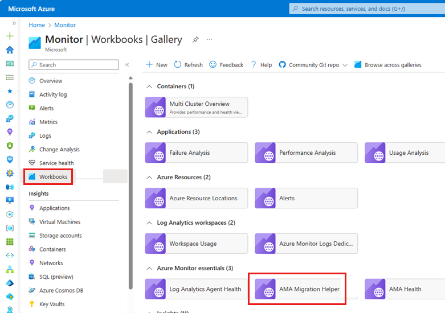This screenshot has width=445, height=313.
Task: Click the green Create resource plus icon
Action: pyautogui.click(x=10, y=36)
